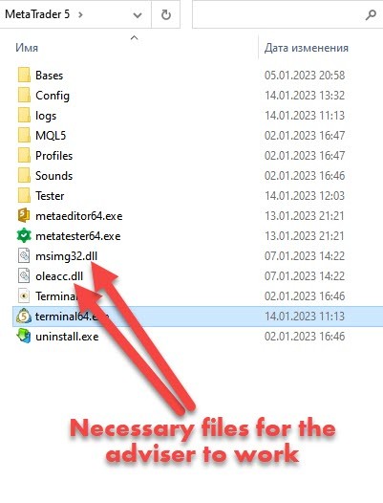Refresh the folder with the reload button
The image size is (383, 503).
(x=165, y=14)
